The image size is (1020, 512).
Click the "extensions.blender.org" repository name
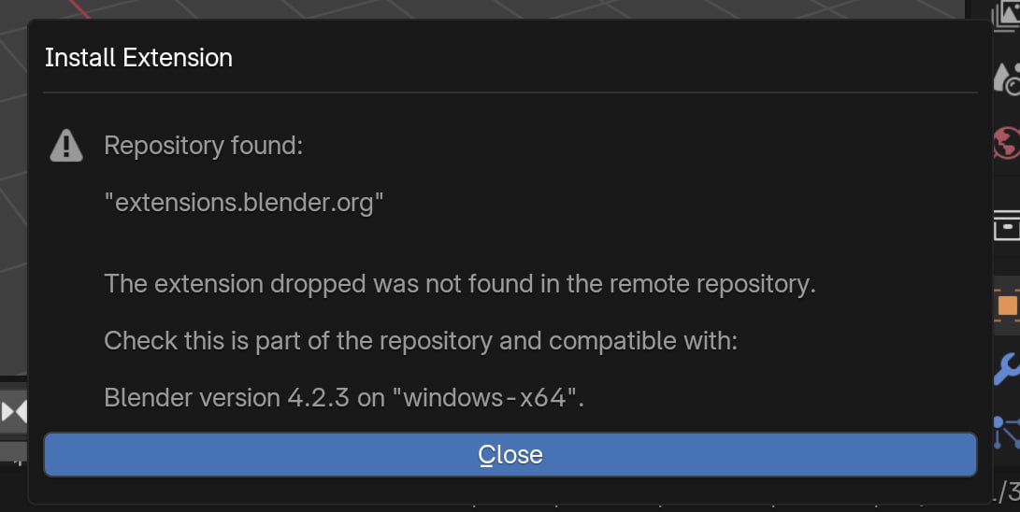click(244, 202)
